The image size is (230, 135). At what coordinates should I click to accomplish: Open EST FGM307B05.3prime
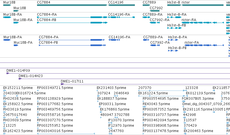(x=198, y=99)
